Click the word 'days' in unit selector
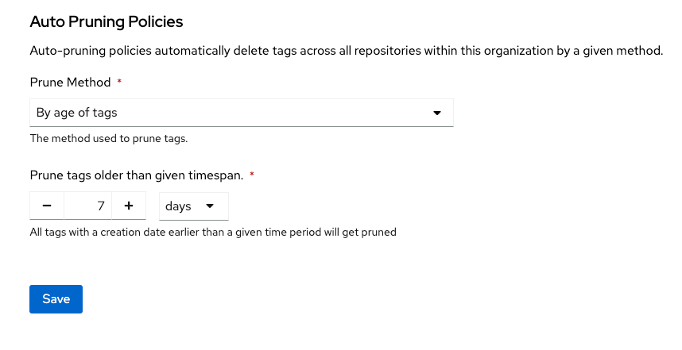This screenshot has width=682, height=350. point(178,206)
